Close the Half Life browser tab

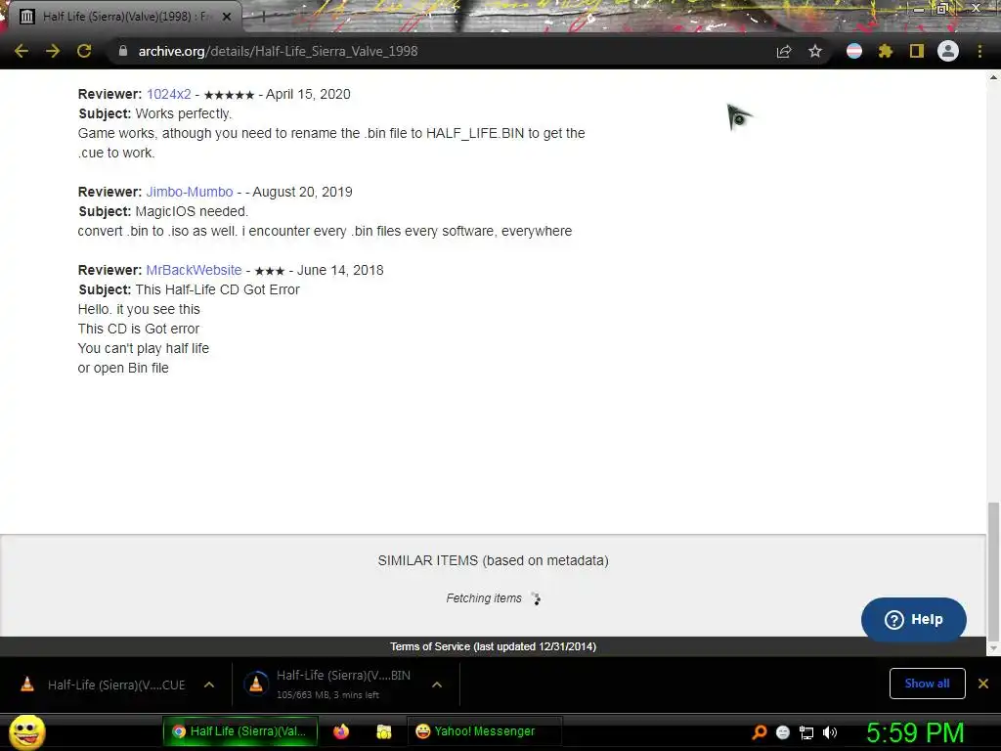[x=227, y=17]
